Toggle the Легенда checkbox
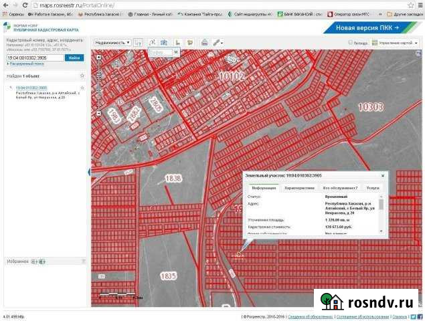 pyautogui.click(x=351, y=43)
